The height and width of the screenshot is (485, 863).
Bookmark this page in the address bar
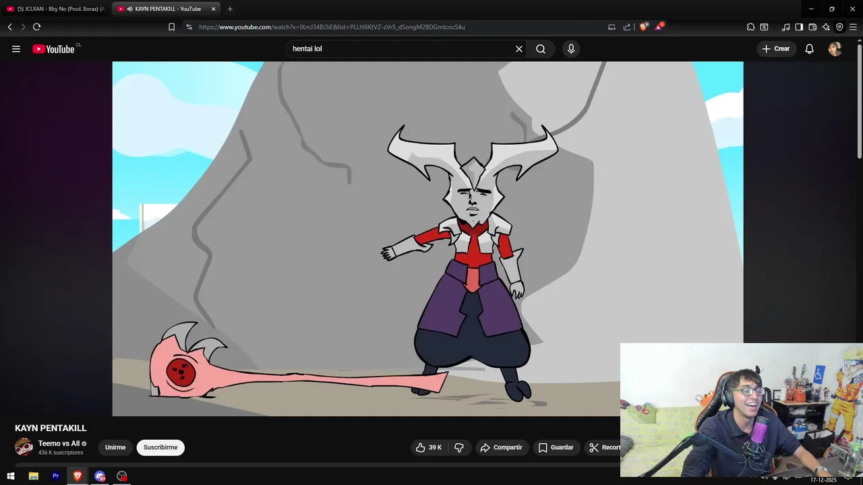171,27
